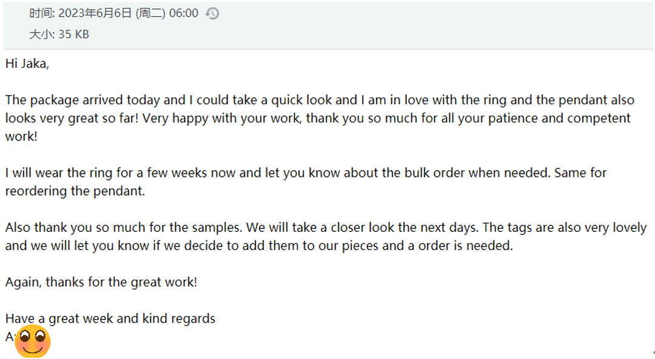Click the "reordering the pendant." line
The width and height of the screenshot is (655, 359).
(76, 191)
